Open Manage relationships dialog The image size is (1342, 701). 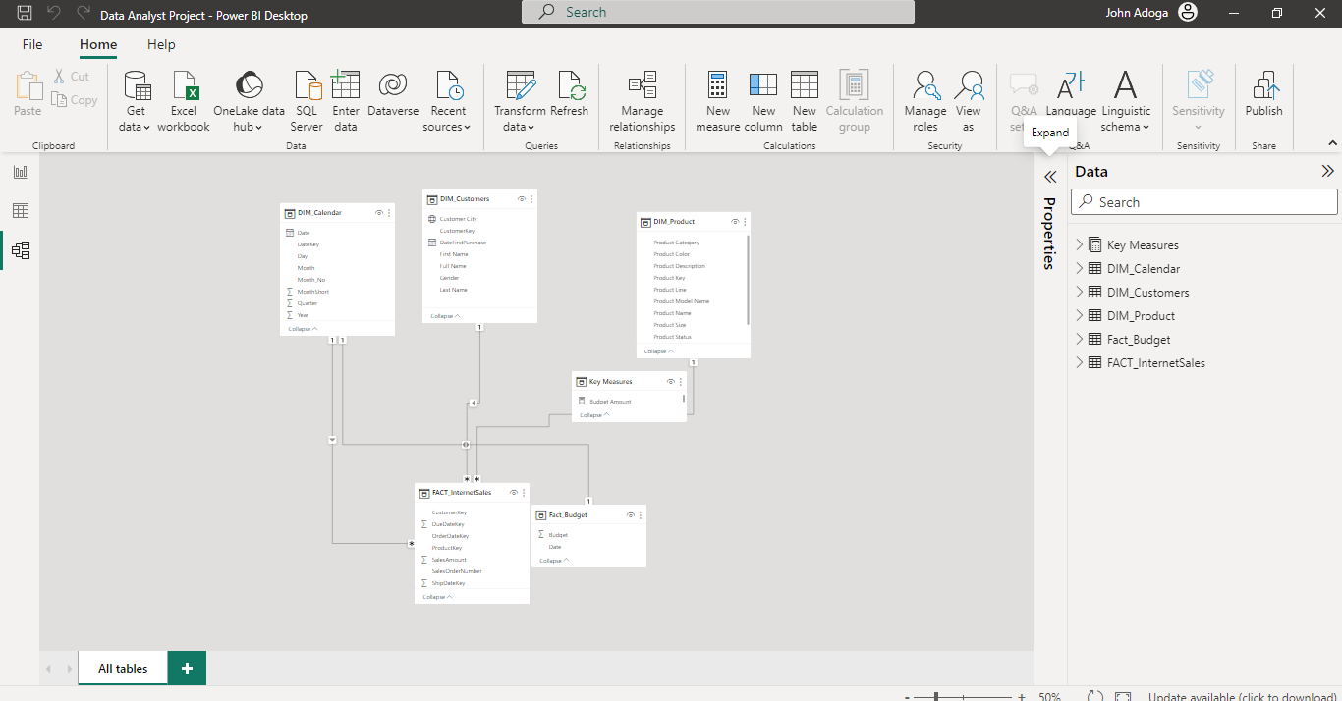(643, 101)
